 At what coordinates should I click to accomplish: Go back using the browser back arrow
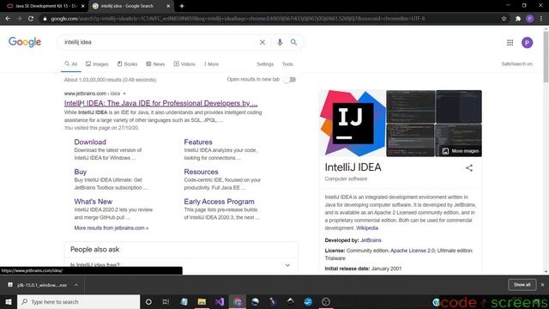point(8,19)
